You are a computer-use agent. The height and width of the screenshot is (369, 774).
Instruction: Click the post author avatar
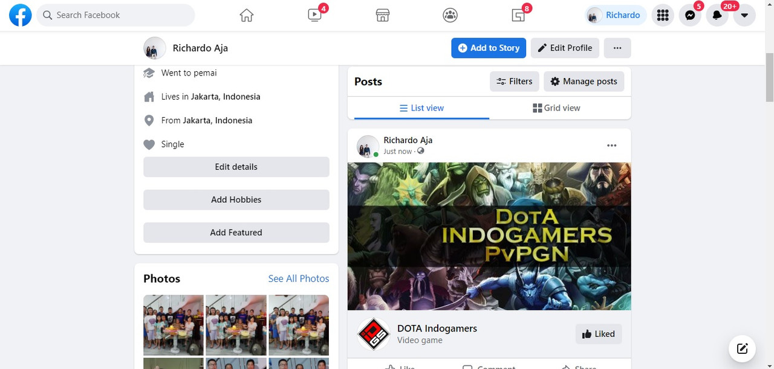pos(368,146)
